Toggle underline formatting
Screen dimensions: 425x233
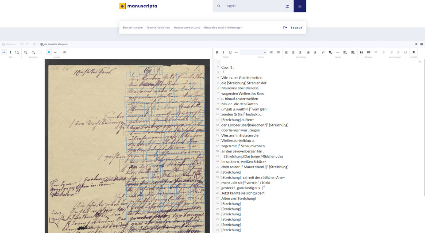click(230, 52)
